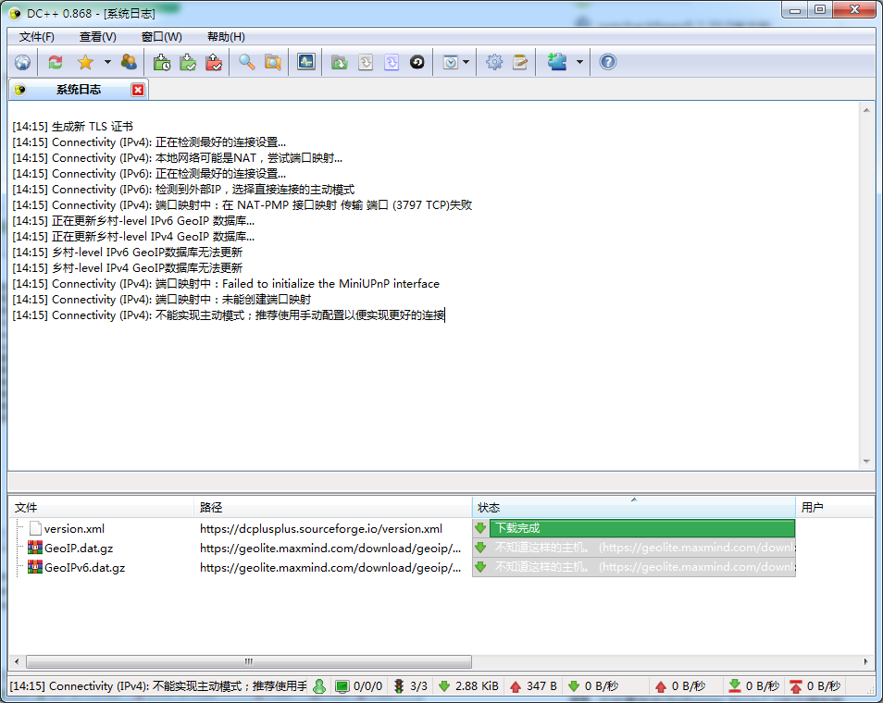This screenshot has height=703, width=883.
Task: Open Favorite Hubs star icon
Action: click(85, 63)
